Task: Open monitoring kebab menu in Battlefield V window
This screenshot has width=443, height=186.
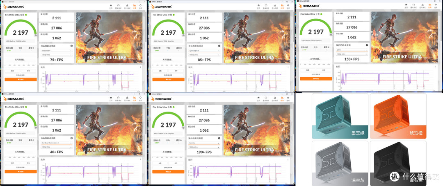Action: pyautogui.click(x=141, y=67)
